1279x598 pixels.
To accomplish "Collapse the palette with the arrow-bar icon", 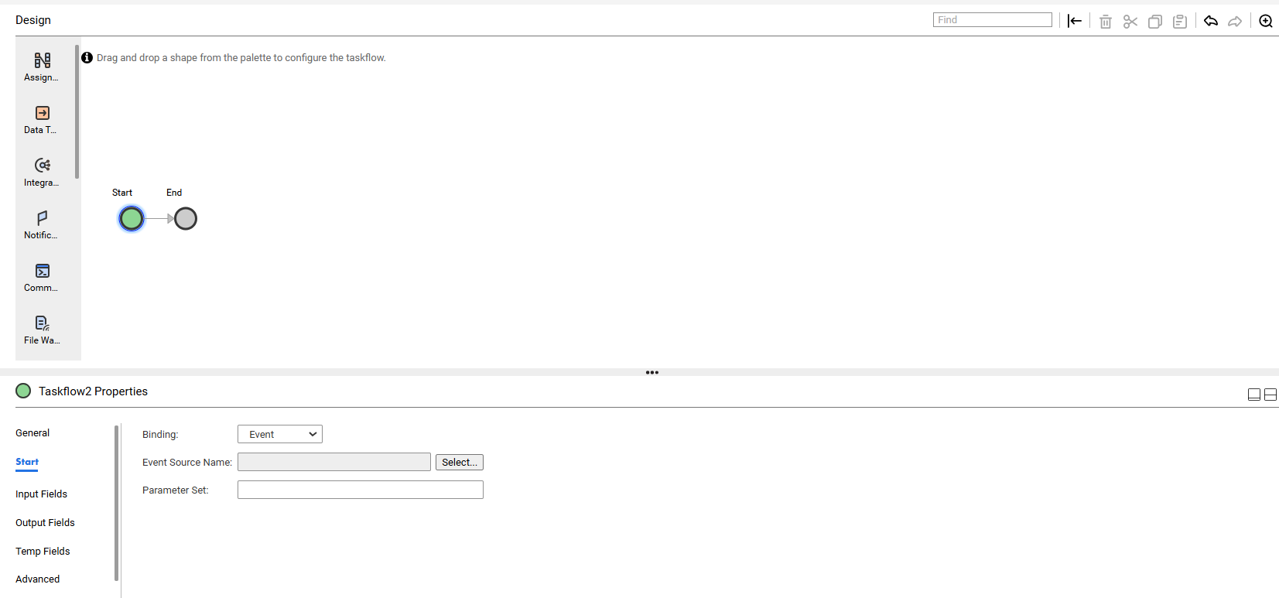I will pos(1075,21).
